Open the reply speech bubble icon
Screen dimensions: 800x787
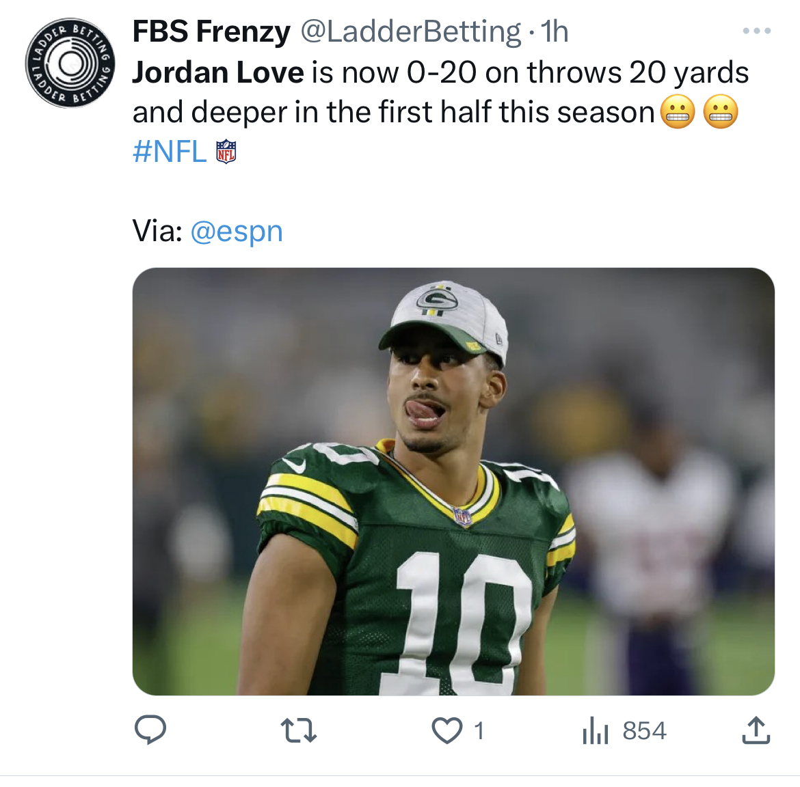(x=150, y=730)
